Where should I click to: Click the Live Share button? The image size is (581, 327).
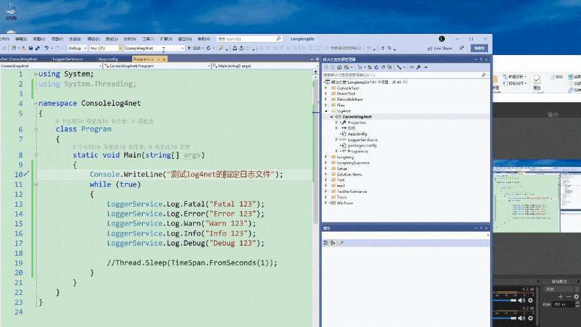click(x=440, y=48)
